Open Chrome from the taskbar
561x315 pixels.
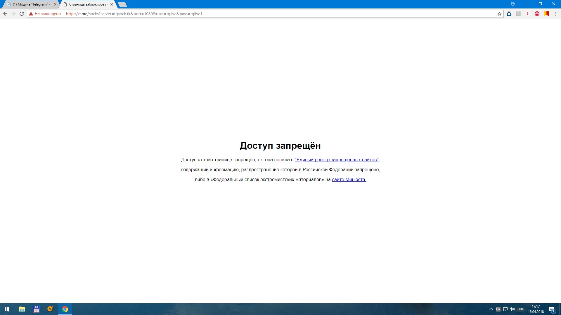(65, 309)
